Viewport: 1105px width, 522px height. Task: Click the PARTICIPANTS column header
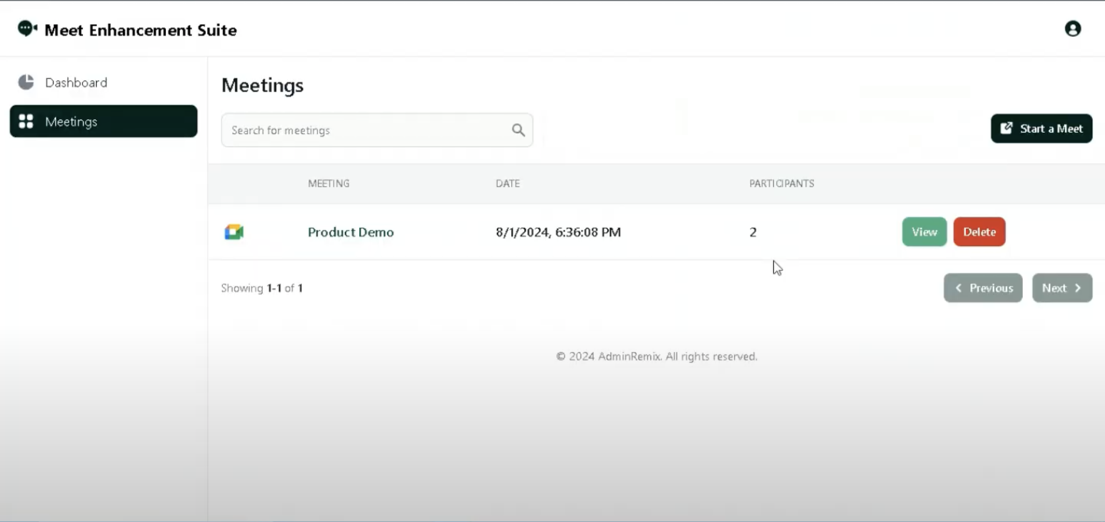(x=781, y=184)
